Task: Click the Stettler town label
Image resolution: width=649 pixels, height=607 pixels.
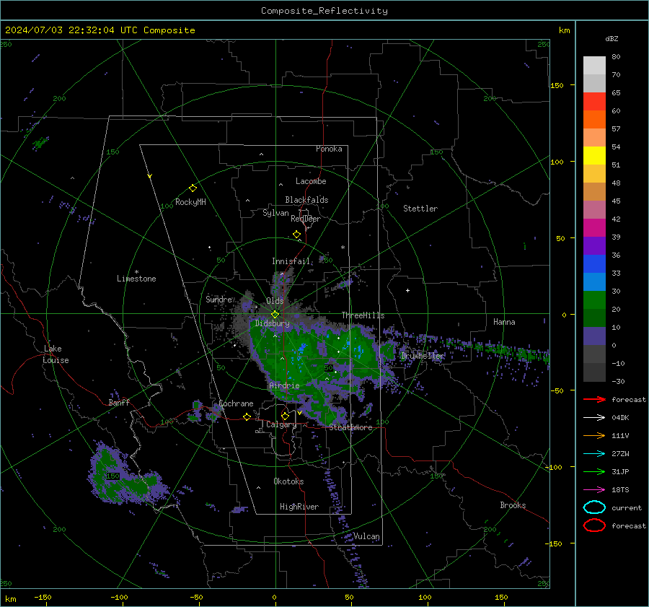Action: (420, 209)
